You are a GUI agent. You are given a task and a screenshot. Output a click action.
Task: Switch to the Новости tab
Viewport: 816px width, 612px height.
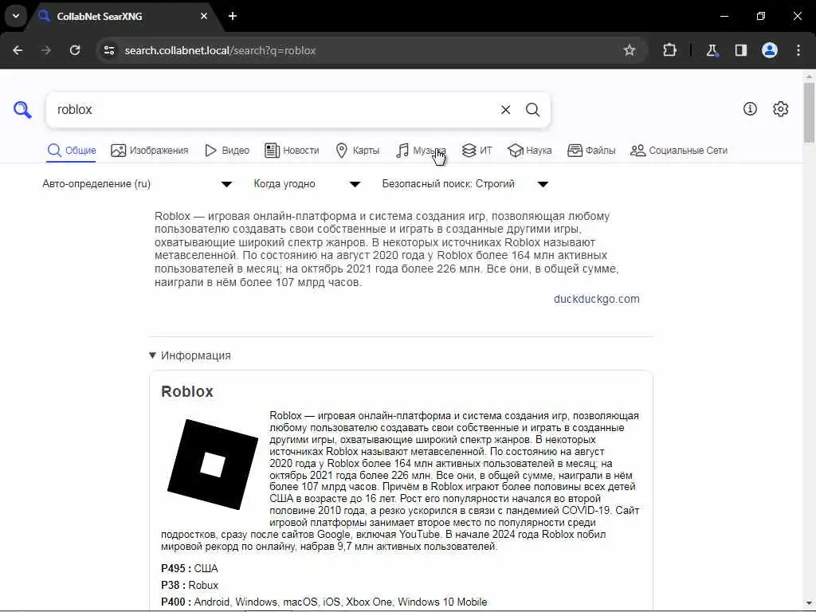click(292, 151)
